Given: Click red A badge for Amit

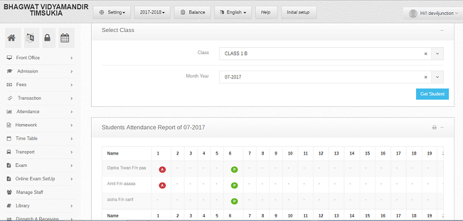Looking at the screenshot, I should [162, 185].
